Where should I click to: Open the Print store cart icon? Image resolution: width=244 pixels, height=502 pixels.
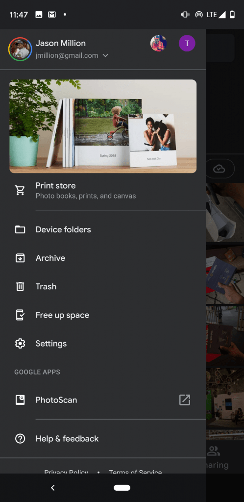pyautogui.click(x=20, y=190)
